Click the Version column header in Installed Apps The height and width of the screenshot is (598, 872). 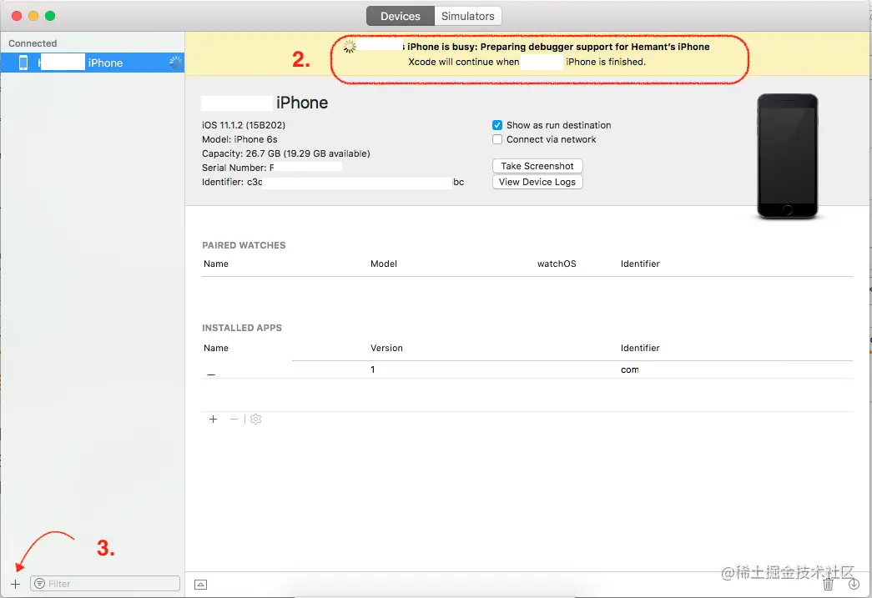[x=386, y=348]
